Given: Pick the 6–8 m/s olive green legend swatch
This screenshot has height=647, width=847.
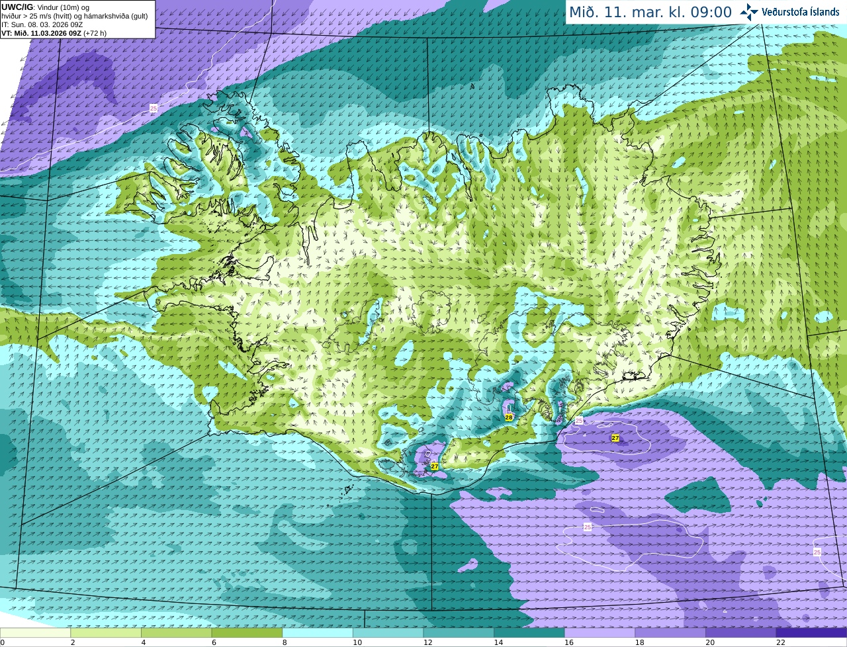Looking at the screenshot, I should (247, 632).
